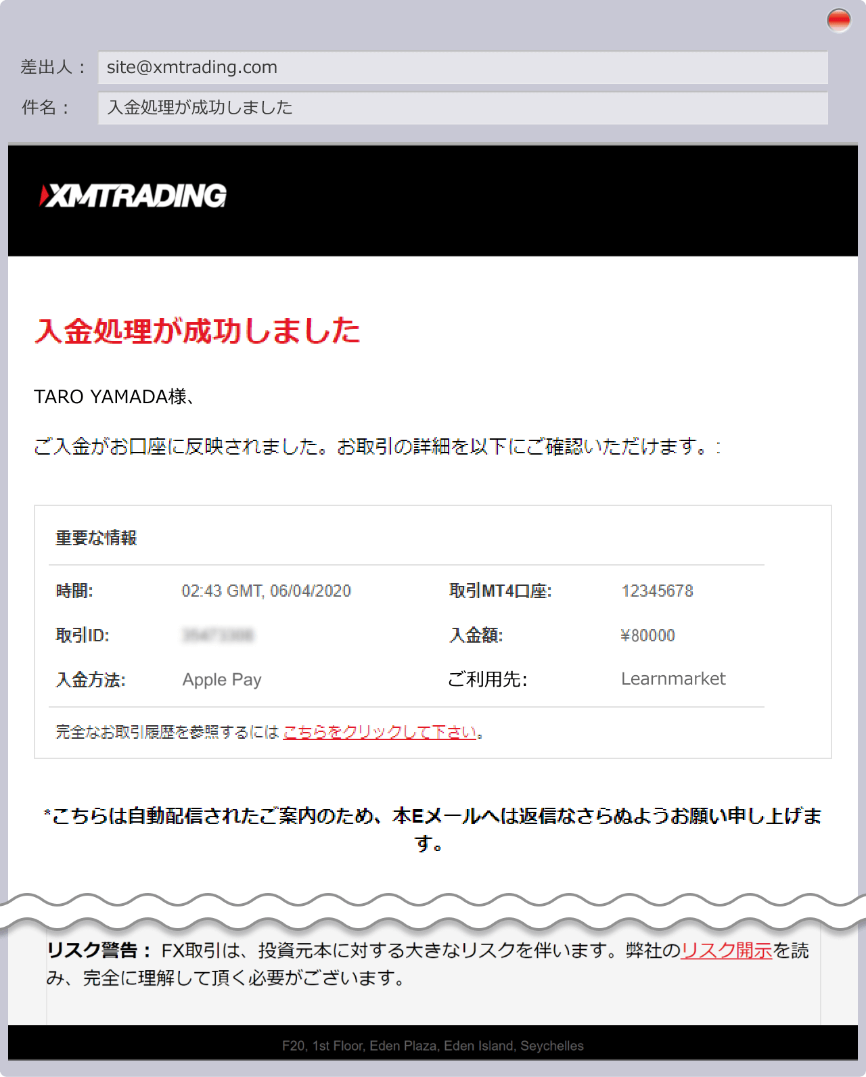Open the リスク開示 risk disclosure link
Screen dimensions: 866x1077
pyautogui.click(x=726, y=950)
